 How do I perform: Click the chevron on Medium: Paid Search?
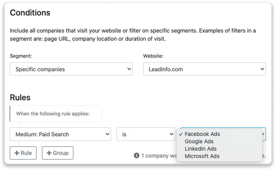pos(107,134)
